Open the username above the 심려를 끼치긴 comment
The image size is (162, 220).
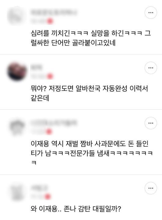pos(54,12)
